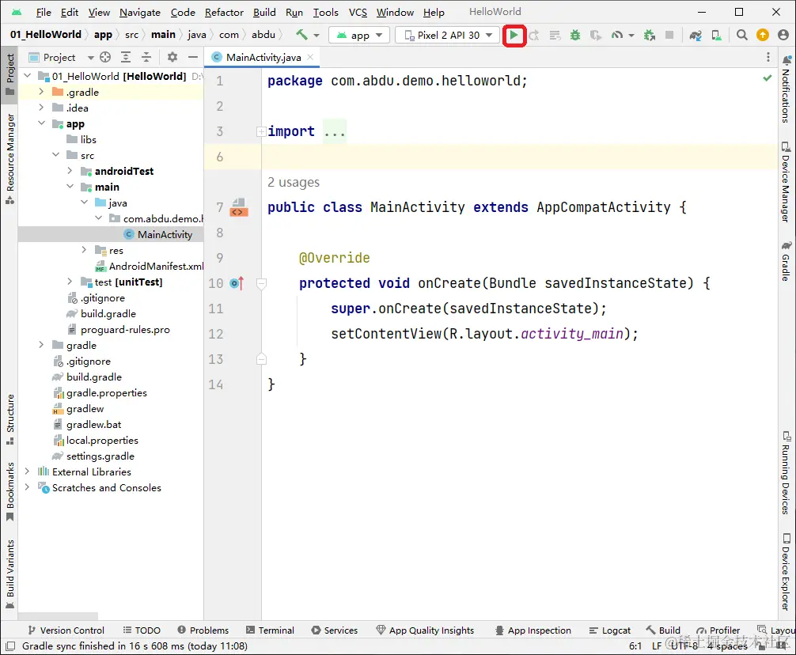Click the editor tab options three-dot icon
The width and height of the screenshot is (796, 655).
tap(768, 57)
